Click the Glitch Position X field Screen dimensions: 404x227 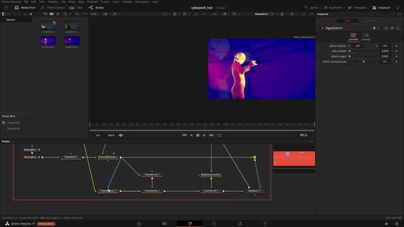tap(358, 46)
